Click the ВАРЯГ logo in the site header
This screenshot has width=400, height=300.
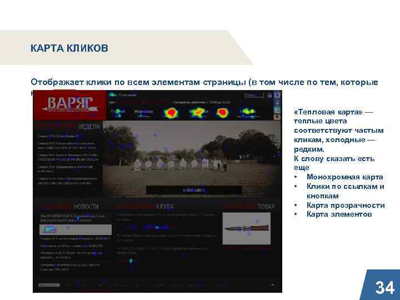click(70, 104)
